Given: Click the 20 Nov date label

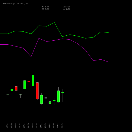Looking at the screenshot, I should click(x=20, y=126).
